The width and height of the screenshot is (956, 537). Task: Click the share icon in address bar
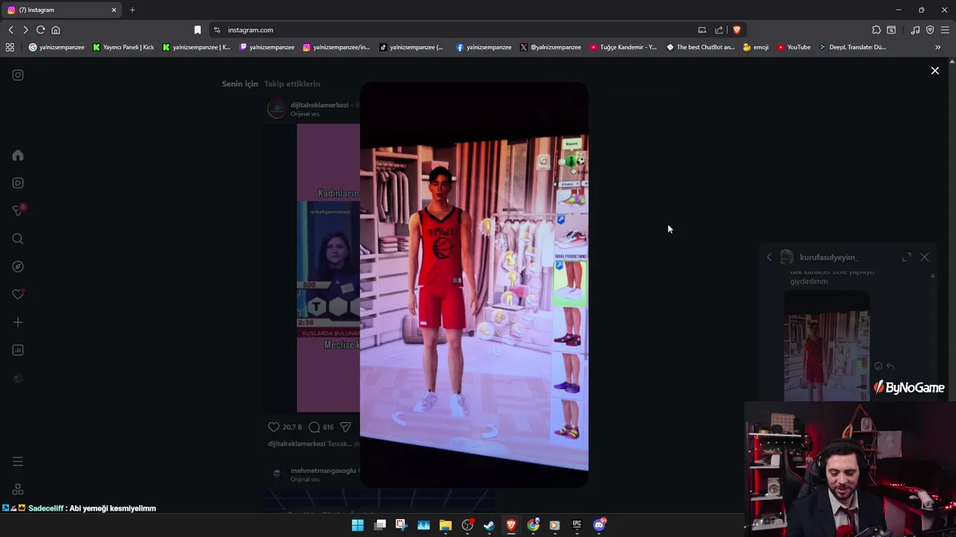coord(718,30)
